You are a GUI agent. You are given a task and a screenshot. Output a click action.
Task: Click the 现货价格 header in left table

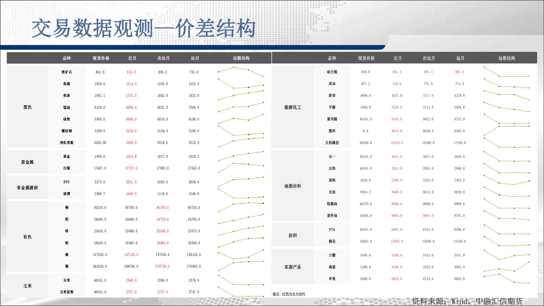101,58
